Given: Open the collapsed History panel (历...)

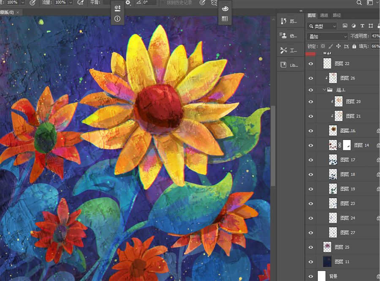Looking at the screenshot, I should [290, 21].
